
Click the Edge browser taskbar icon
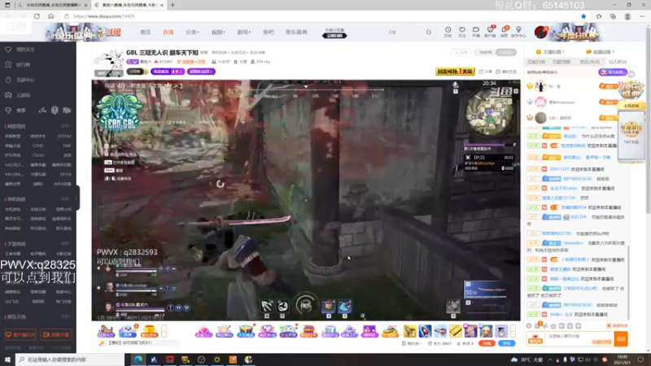pyautogui.click(x=138, y=359)
